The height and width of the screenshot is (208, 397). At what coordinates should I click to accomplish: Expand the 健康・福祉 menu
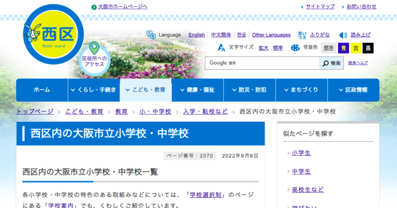pyautogui.click(x=198, y=90)
